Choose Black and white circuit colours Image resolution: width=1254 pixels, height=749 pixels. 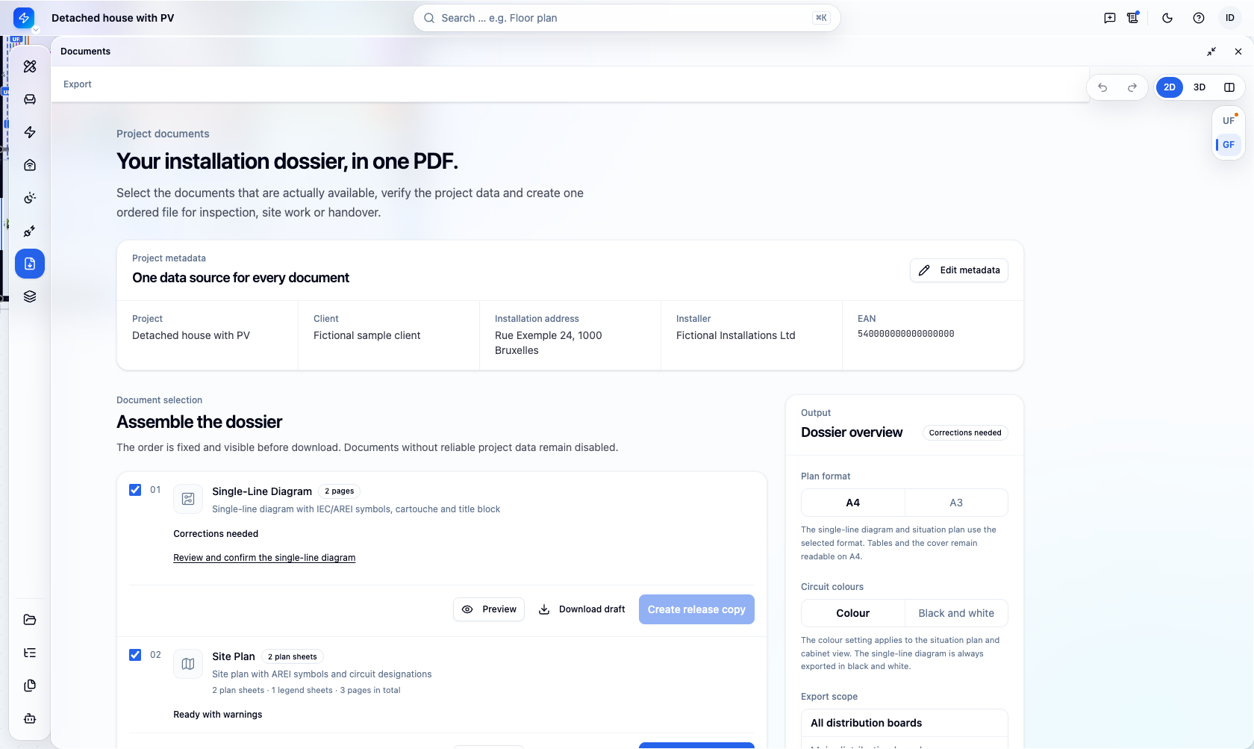956,613
